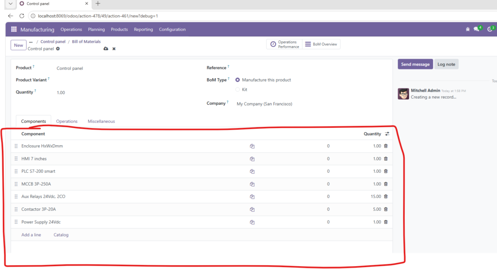Viewport: 497px width, 269px height.
Task: Open the gear actions menu beside Control panel
Action: [58, 49]
